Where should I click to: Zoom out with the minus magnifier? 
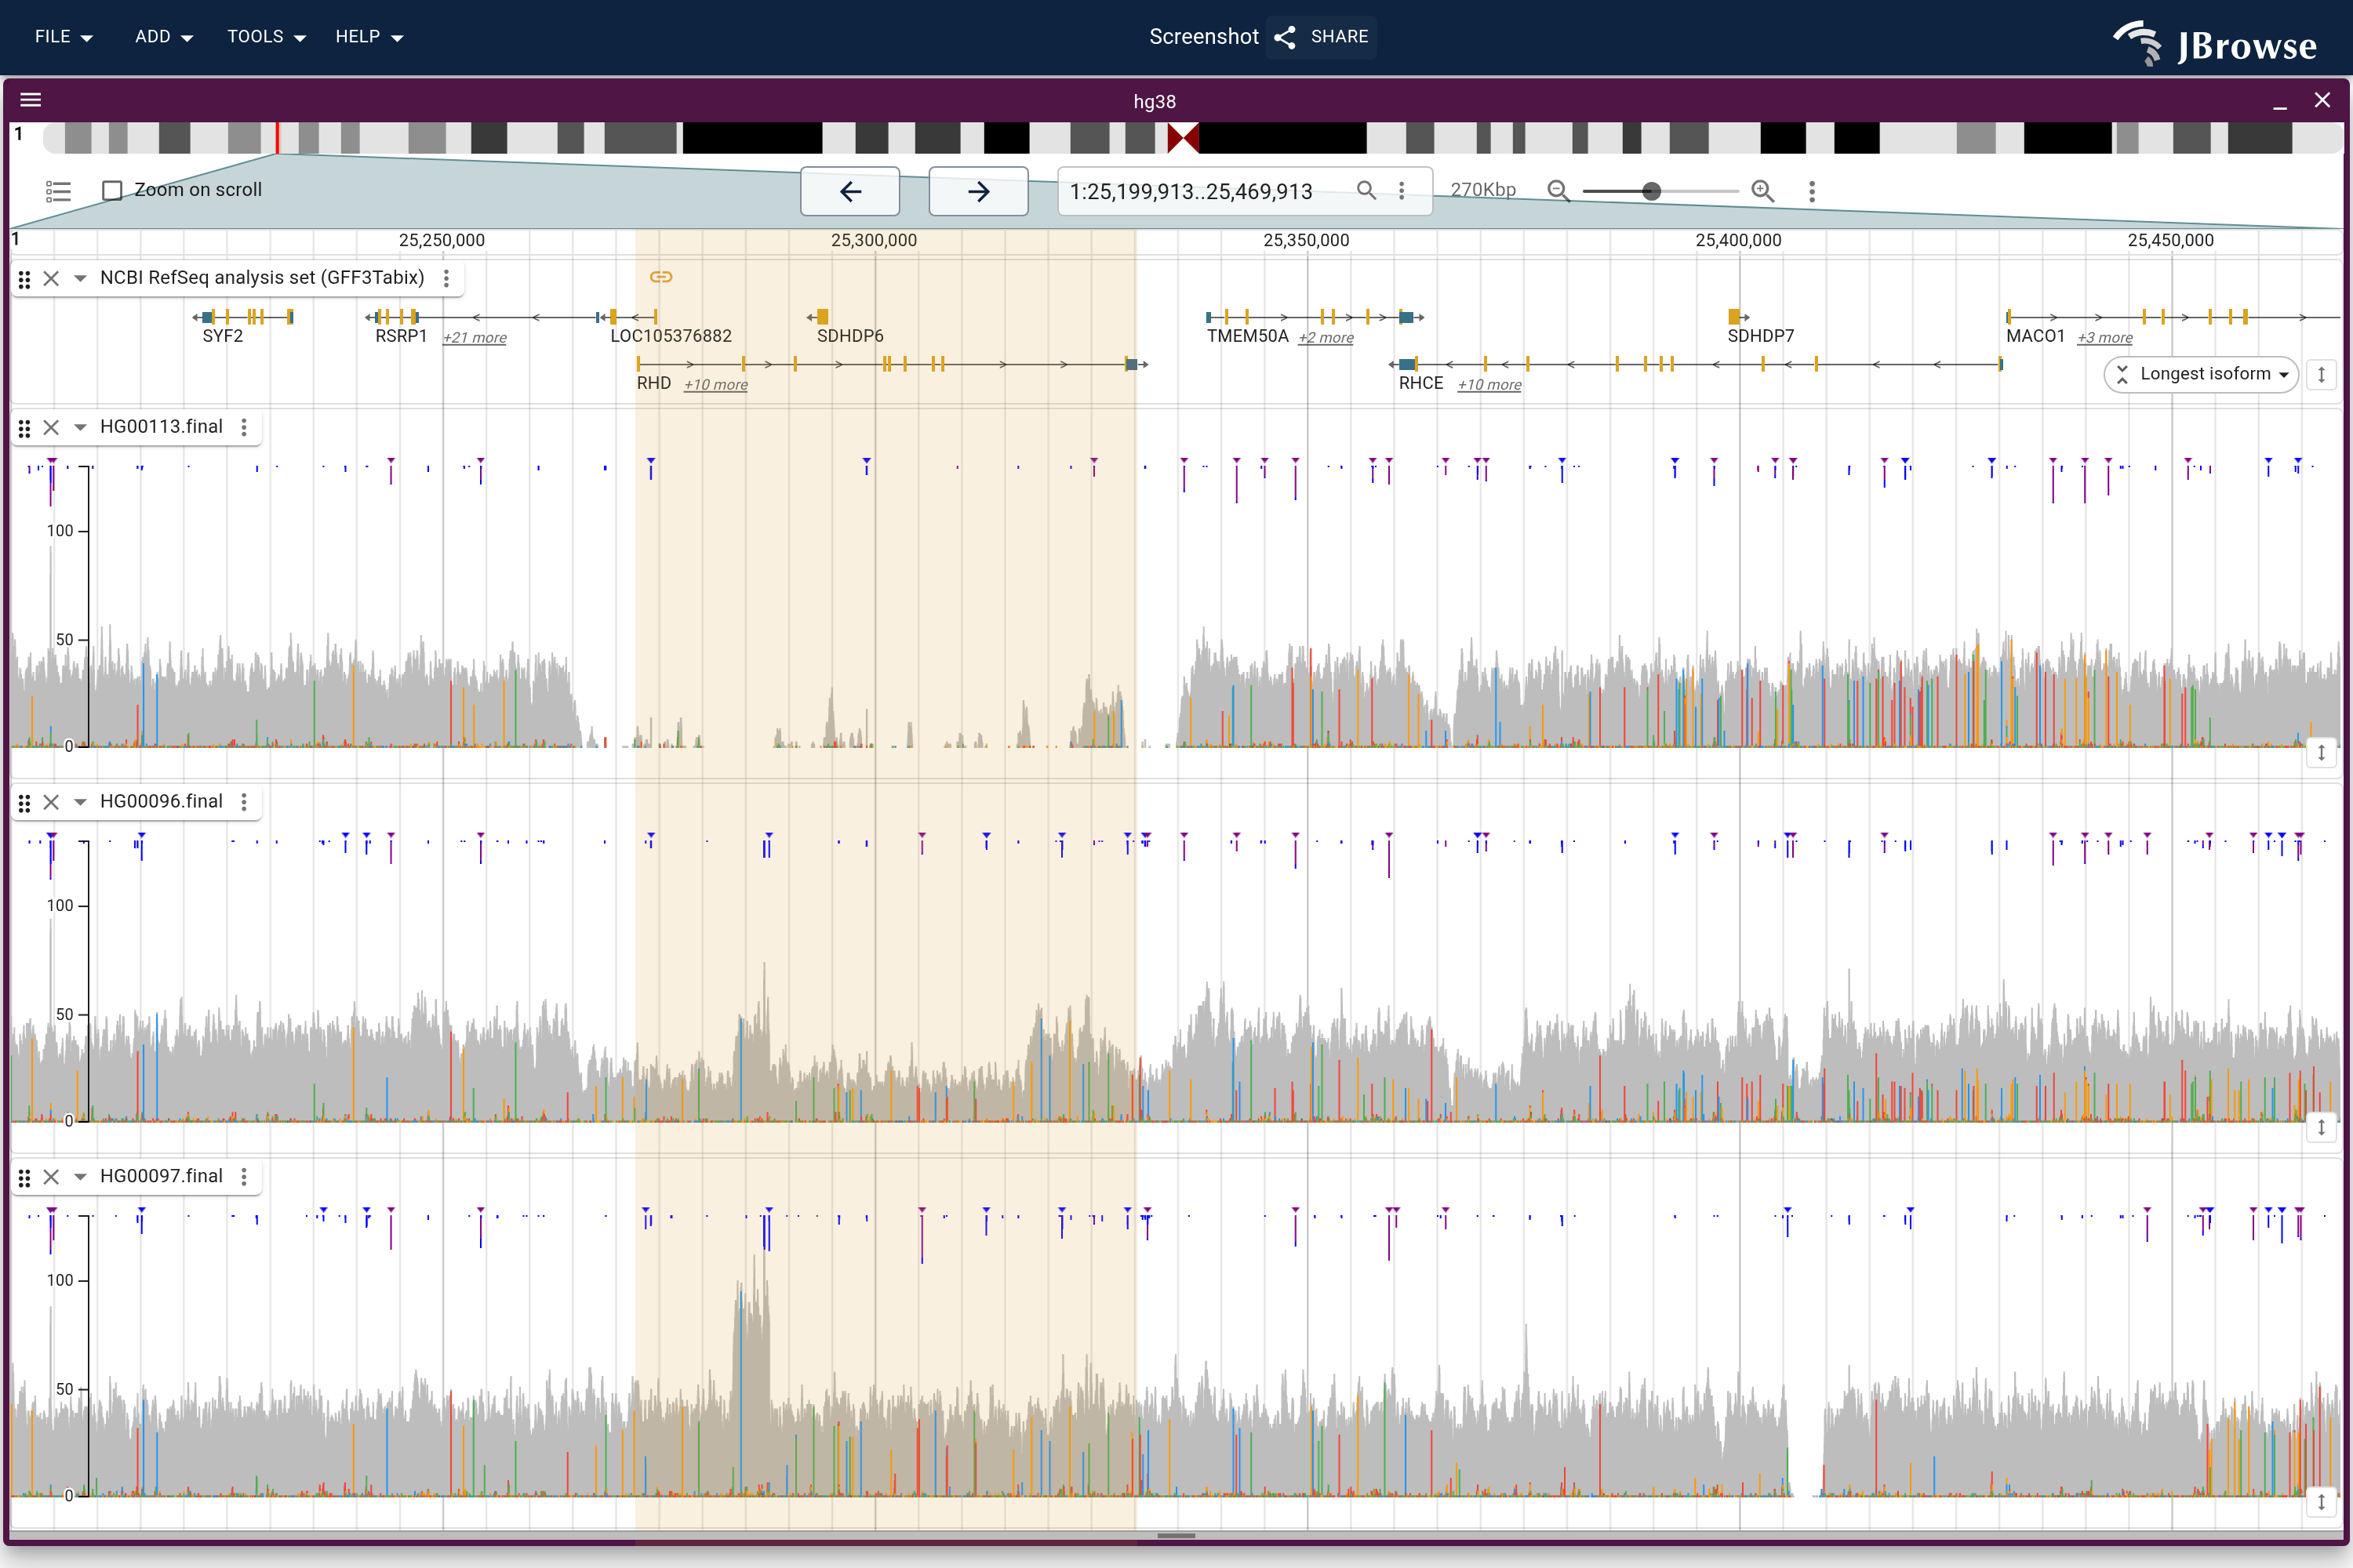click(x=1558, y=191)
